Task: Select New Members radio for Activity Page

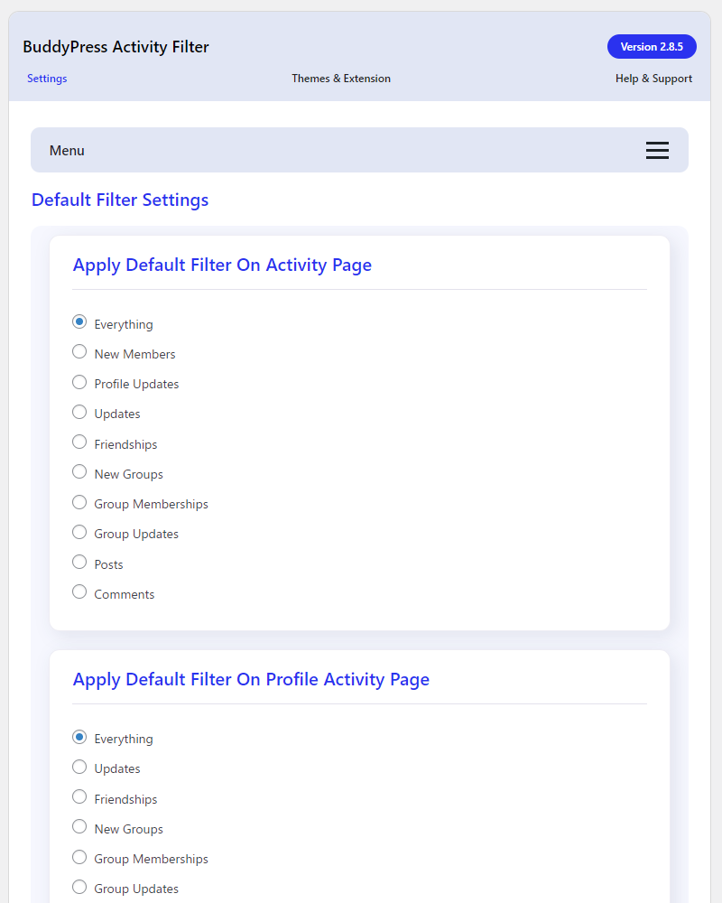Action: click(79, 352)
